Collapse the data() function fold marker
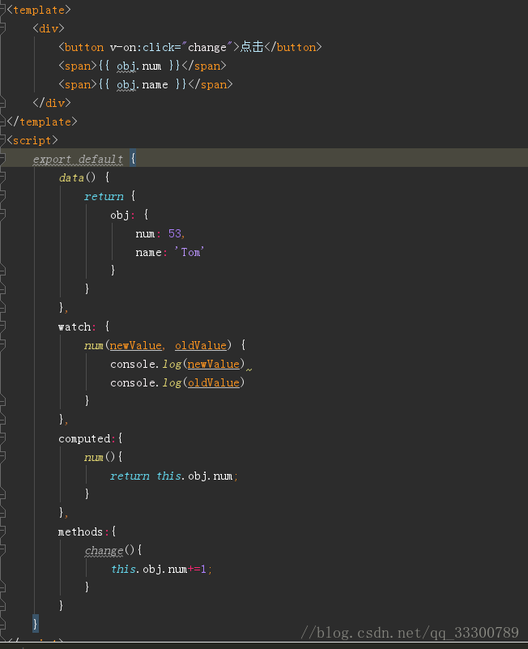The image size is (528, 649). pyautogui.click(x=2, y=177)
